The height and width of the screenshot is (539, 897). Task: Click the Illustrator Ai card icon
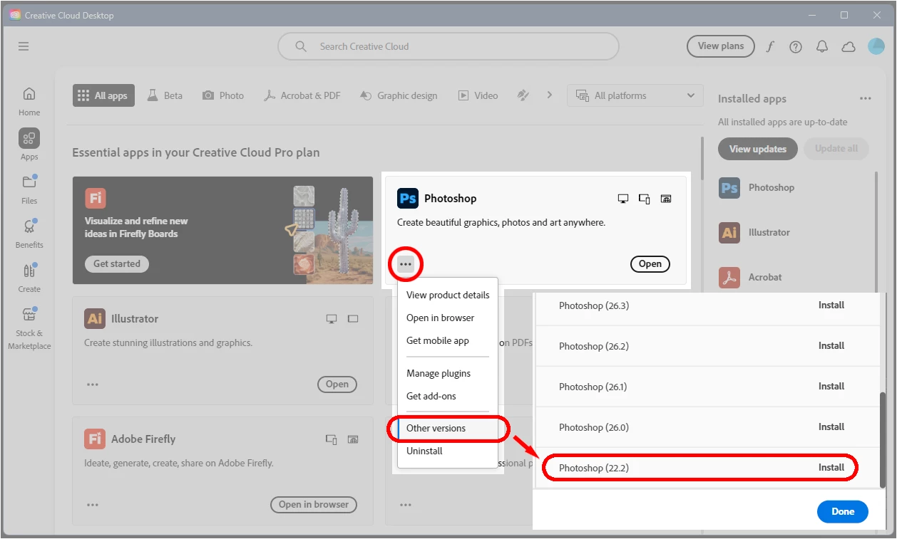click(x=95, y=318)
